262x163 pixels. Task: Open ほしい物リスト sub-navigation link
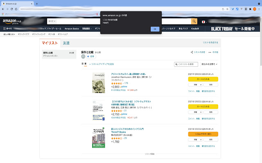click(x=9, y=34)
